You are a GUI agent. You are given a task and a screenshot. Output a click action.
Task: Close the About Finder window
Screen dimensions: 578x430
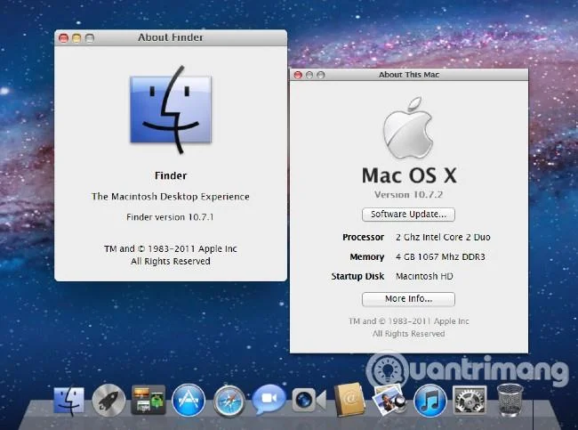(63, 38)
